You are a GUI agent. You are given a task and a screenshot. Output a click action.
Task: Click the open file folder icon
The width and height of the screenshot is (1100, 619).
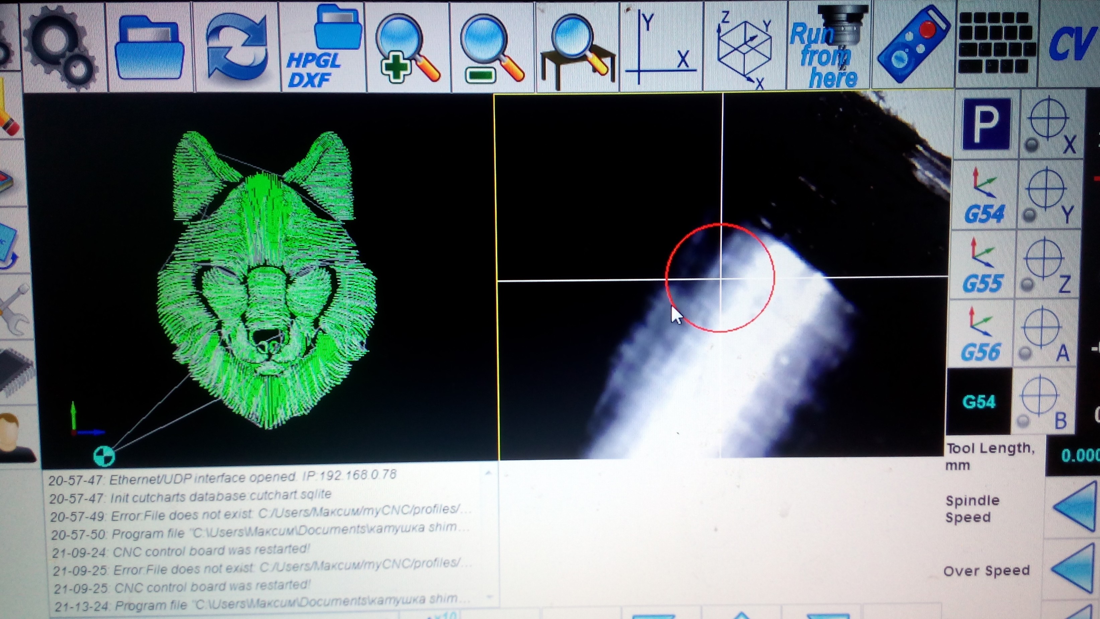[x=149, y=48]
